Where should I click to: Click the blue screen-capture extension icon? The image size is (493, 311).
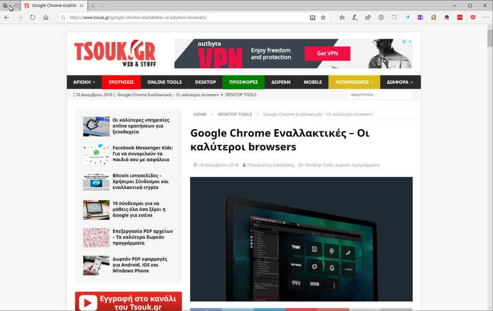click(394, 18)
